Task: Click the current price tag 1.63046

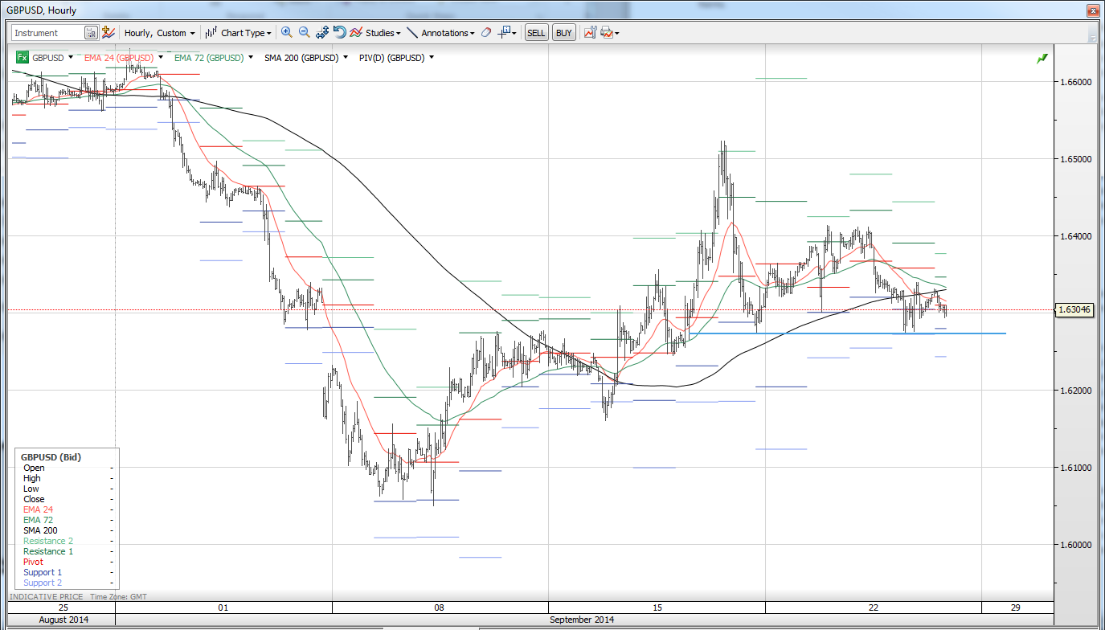Action: 1073,309
